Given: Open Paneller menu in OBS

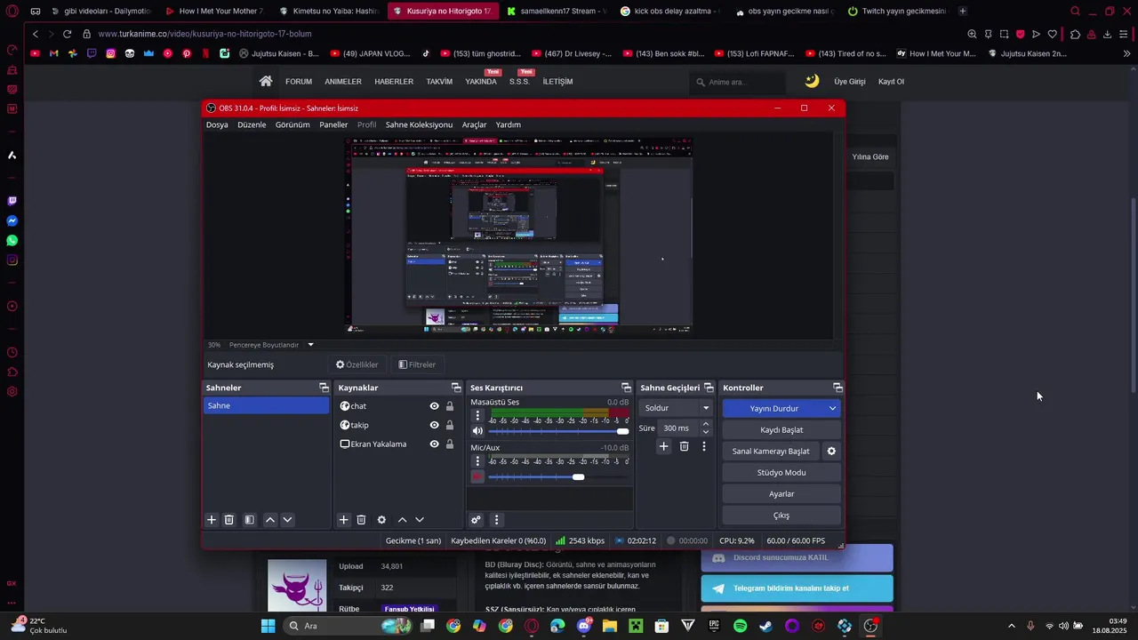Looking at the screenshot, I should pyautogui.click(x=333, y=124).
